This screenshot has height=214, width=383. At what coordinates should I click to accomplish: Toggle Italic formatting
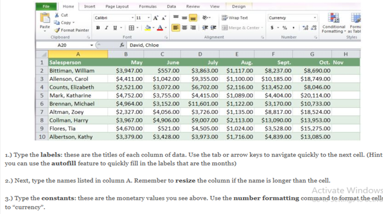click(105, 28)
